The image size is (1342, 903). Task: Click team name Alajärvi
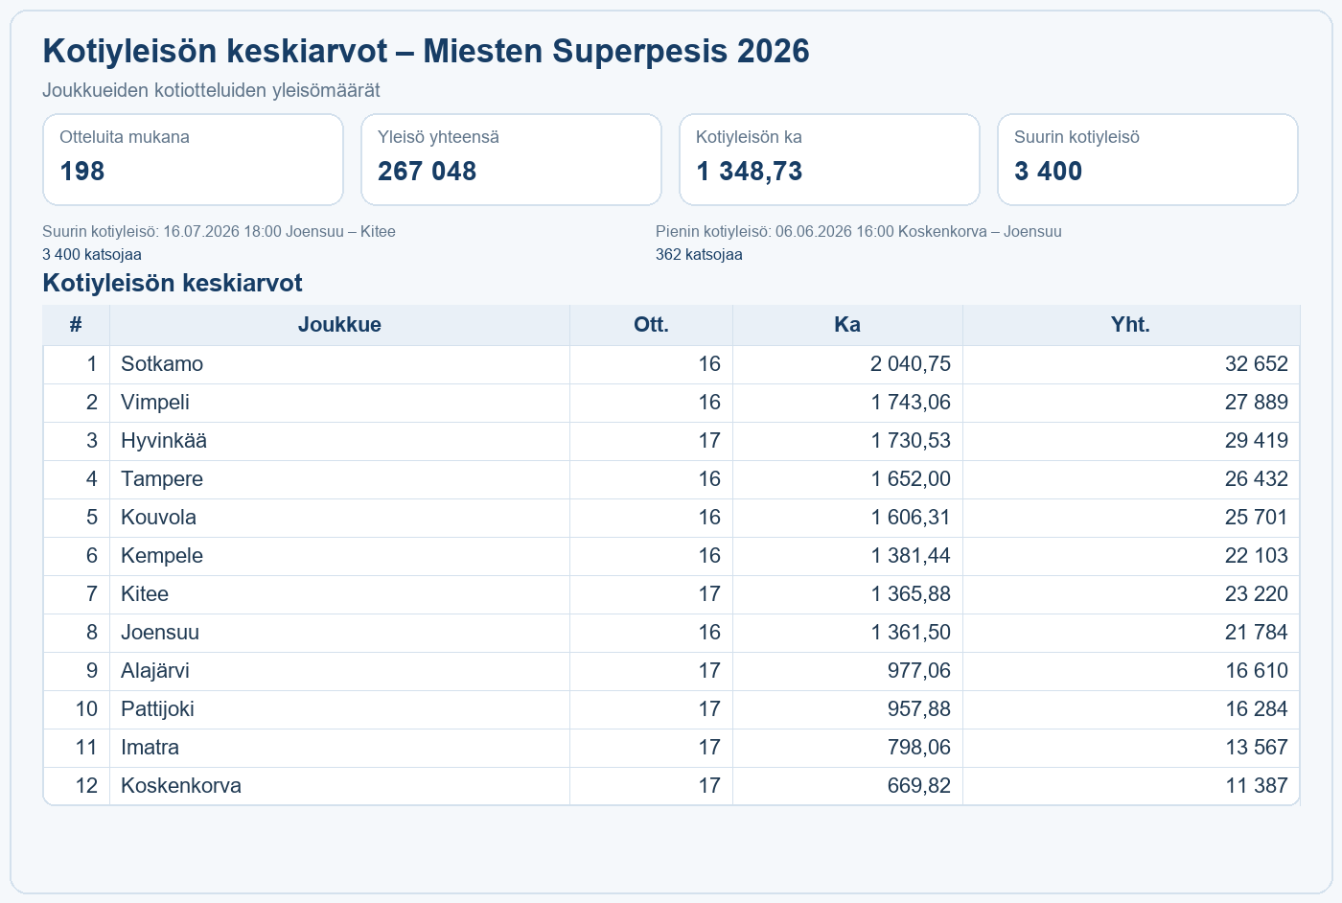(x=155, y=671)
